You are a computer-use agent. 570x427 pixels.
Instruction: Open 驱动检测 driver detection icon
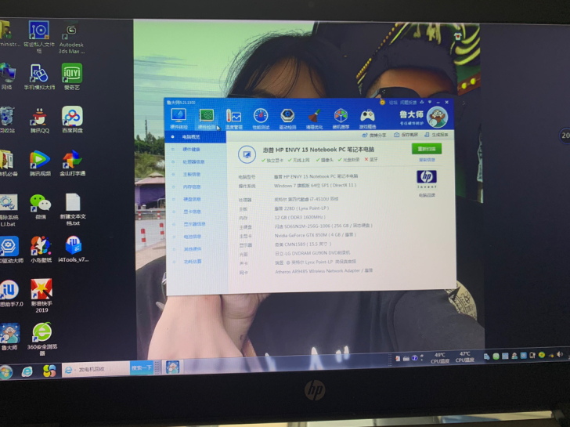tap(287, 119)
